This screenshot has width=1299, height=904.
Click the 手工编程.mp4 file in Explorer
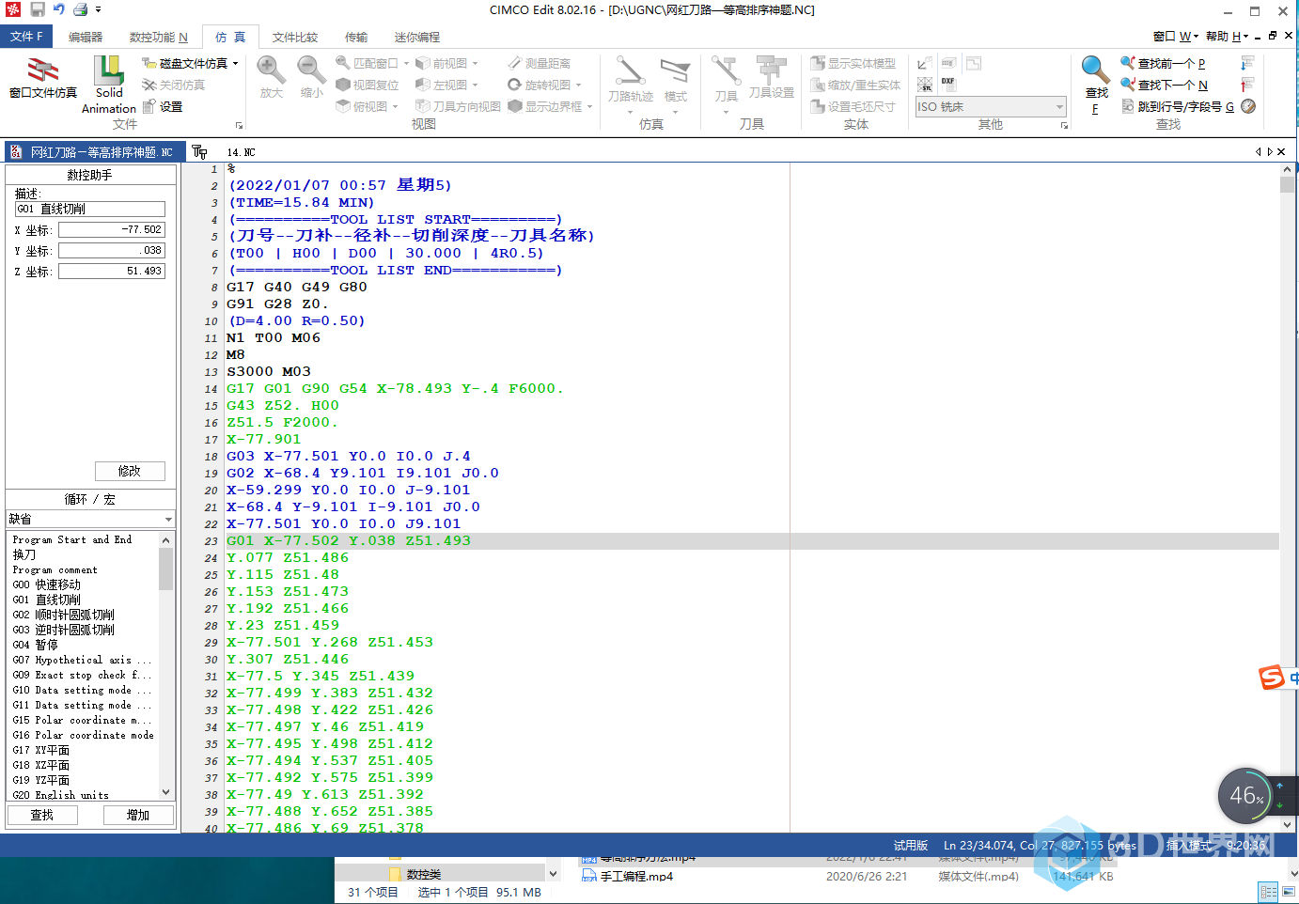coord(636,876)
